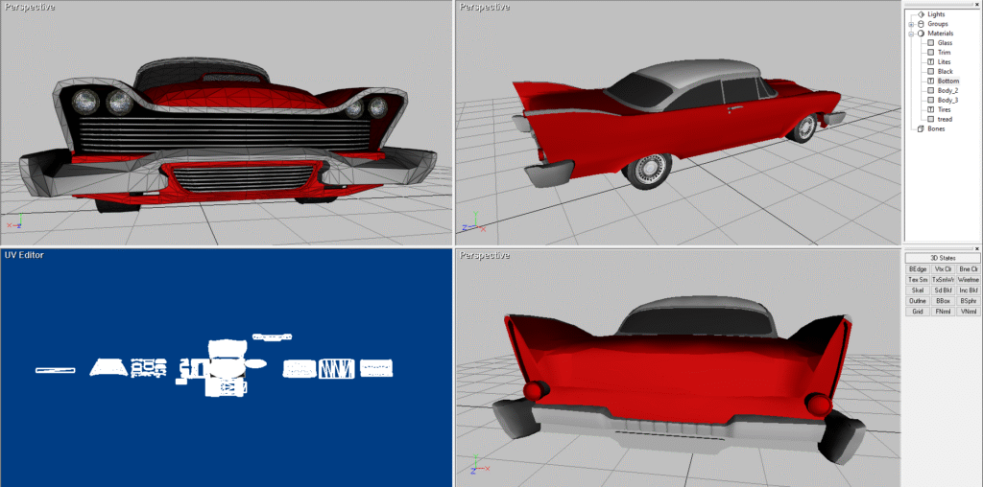Image resolution: width=983 pixels, height=487 pixels.
Task: Toggle the Wireframe display state
Action: 968,280
